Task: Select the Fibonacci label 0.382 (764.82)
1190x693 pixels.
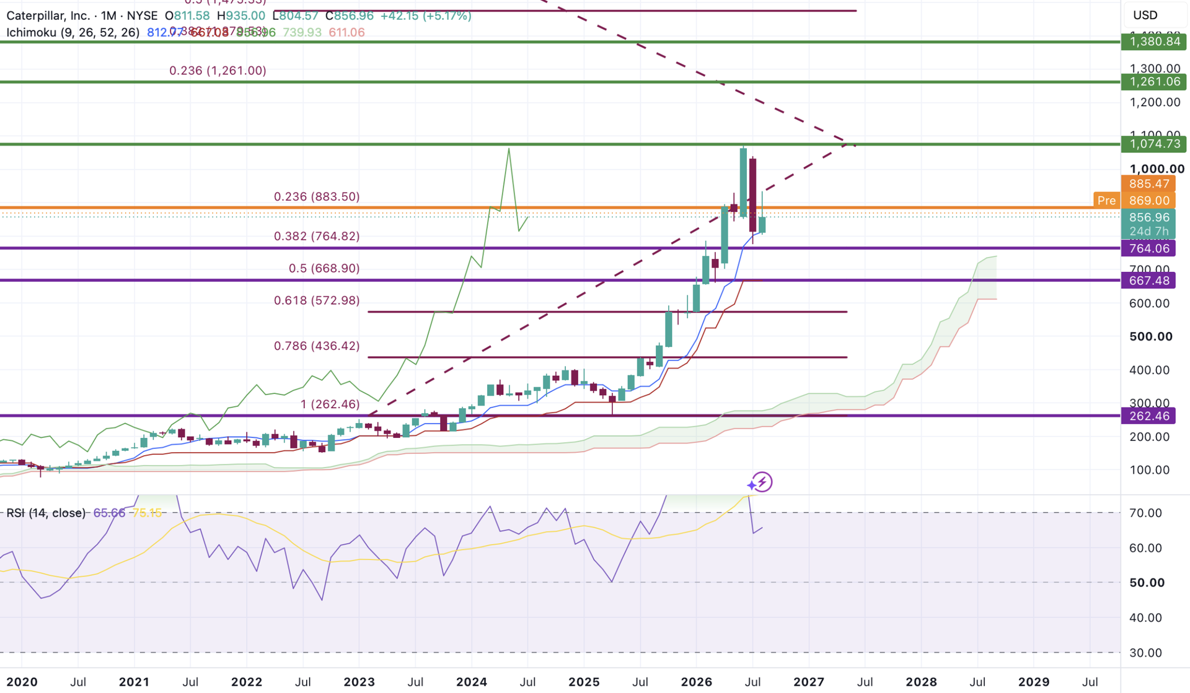Action: [317, 236]
